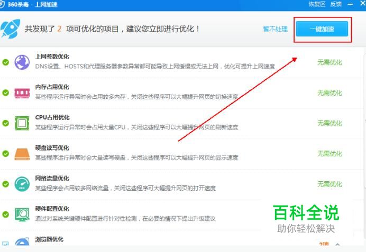Select the 硬件配置优化 title
This screenshot has width=366, height=252.
point(52,209)
